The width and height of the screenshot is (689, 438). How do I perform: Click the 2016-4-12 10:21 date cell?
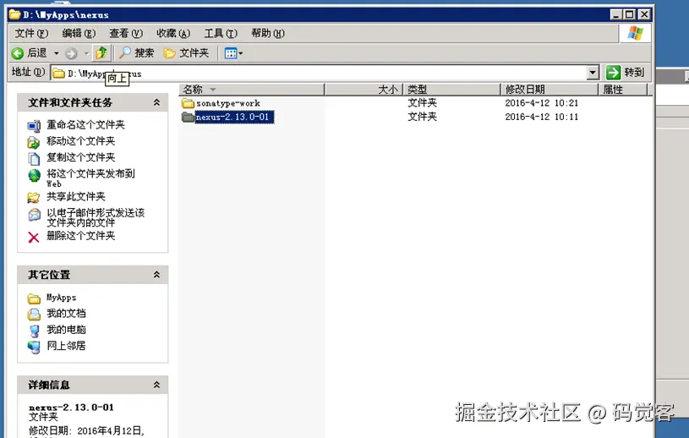click(x=542, y=103)
